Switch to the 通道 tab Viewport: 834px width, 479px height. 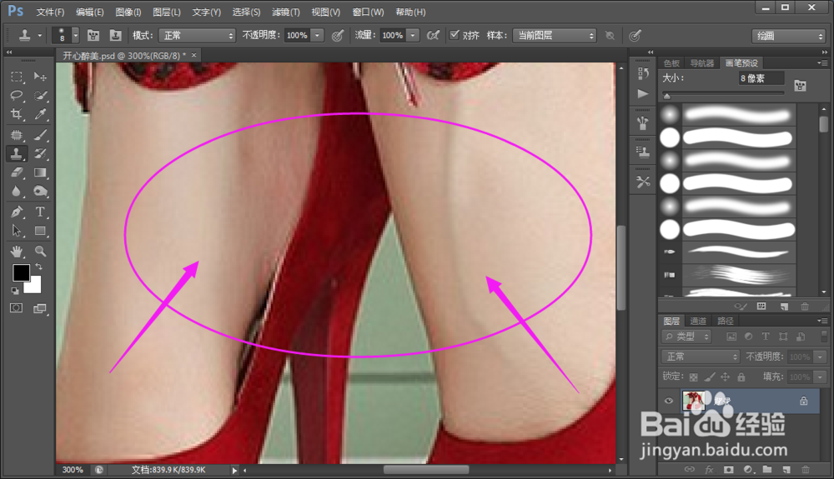(x=698, y=321)
